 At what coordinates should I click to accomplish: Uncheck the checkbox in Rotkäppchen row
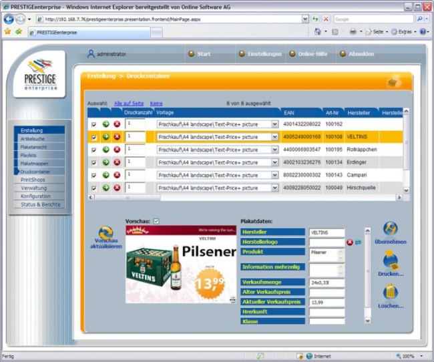coord(94,150)
